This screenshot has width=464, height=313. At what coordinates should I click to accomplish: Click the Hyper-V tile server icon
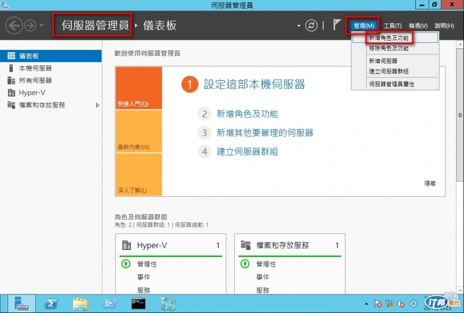pos(126,245)
